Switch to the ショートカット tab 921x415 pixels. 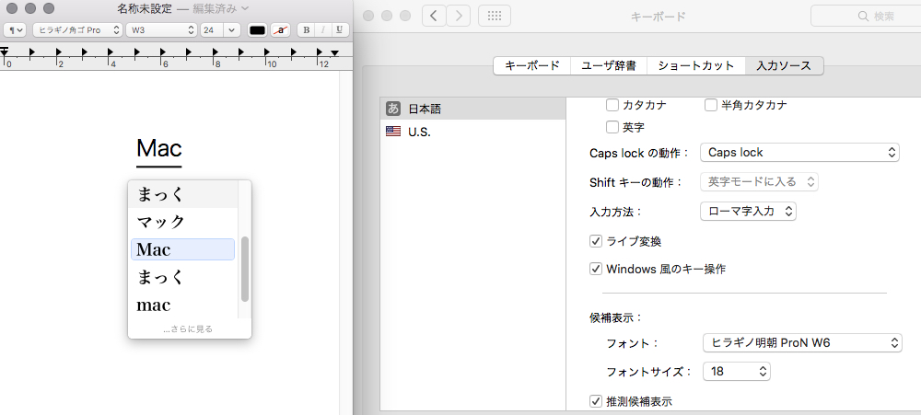click(696, 65)
